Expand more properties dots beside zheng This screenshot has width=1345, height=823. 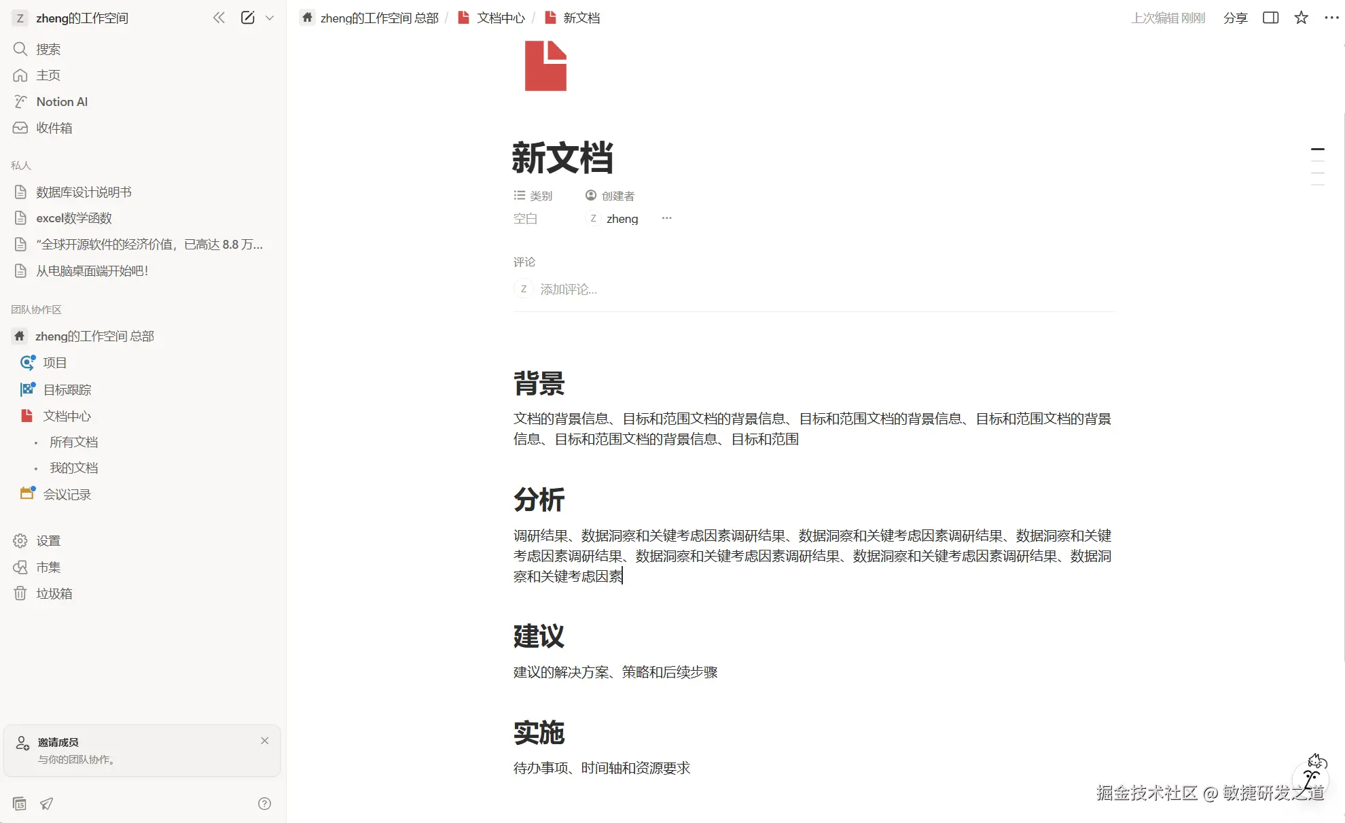click(666, 218)
